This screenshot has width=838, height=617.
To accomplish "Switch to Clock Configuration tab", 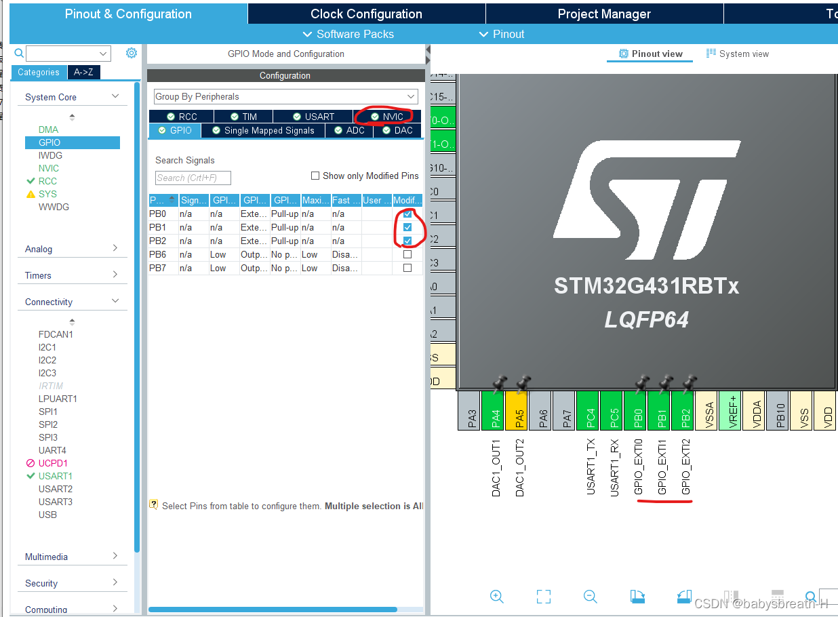I will click(x=366, y=14).
